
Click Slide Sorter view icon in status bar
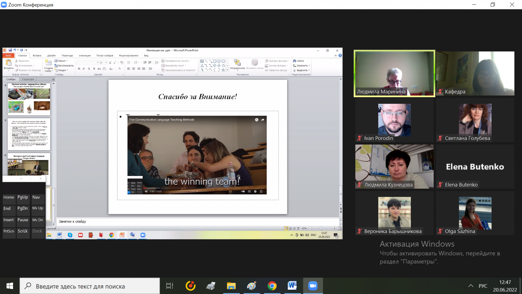(x=290, y=228)
